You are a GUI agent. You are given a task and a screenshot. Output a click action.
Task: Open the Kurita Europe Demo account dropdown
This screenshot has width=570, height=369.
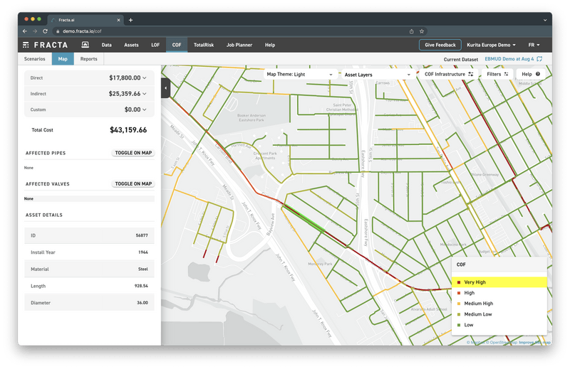coord(490,45)
